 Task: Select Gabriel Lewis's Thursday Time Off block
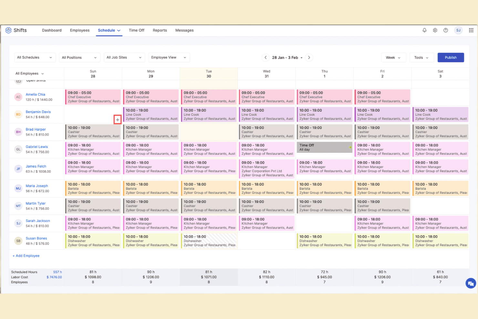324,147
